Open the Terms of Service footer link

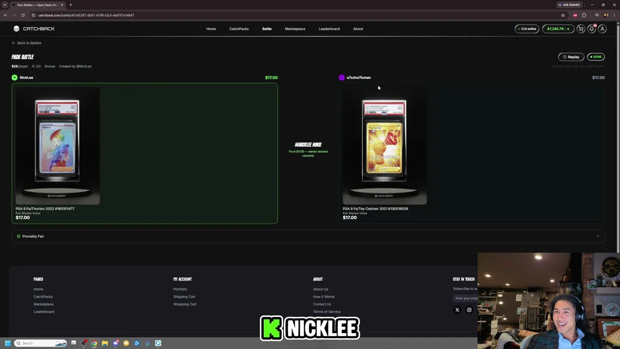tap(326, 312)
